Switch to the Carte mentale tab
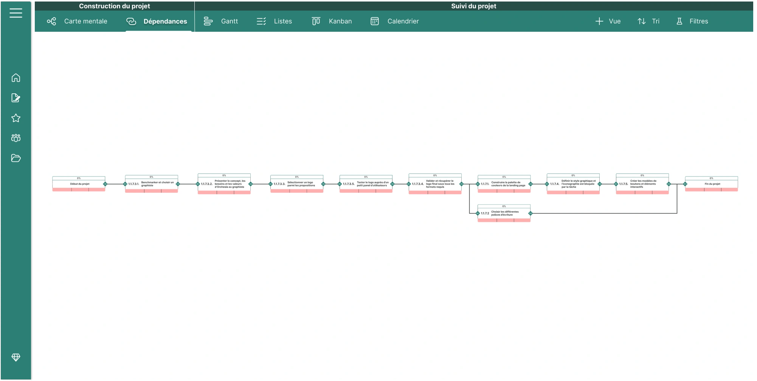 [77, 21]
